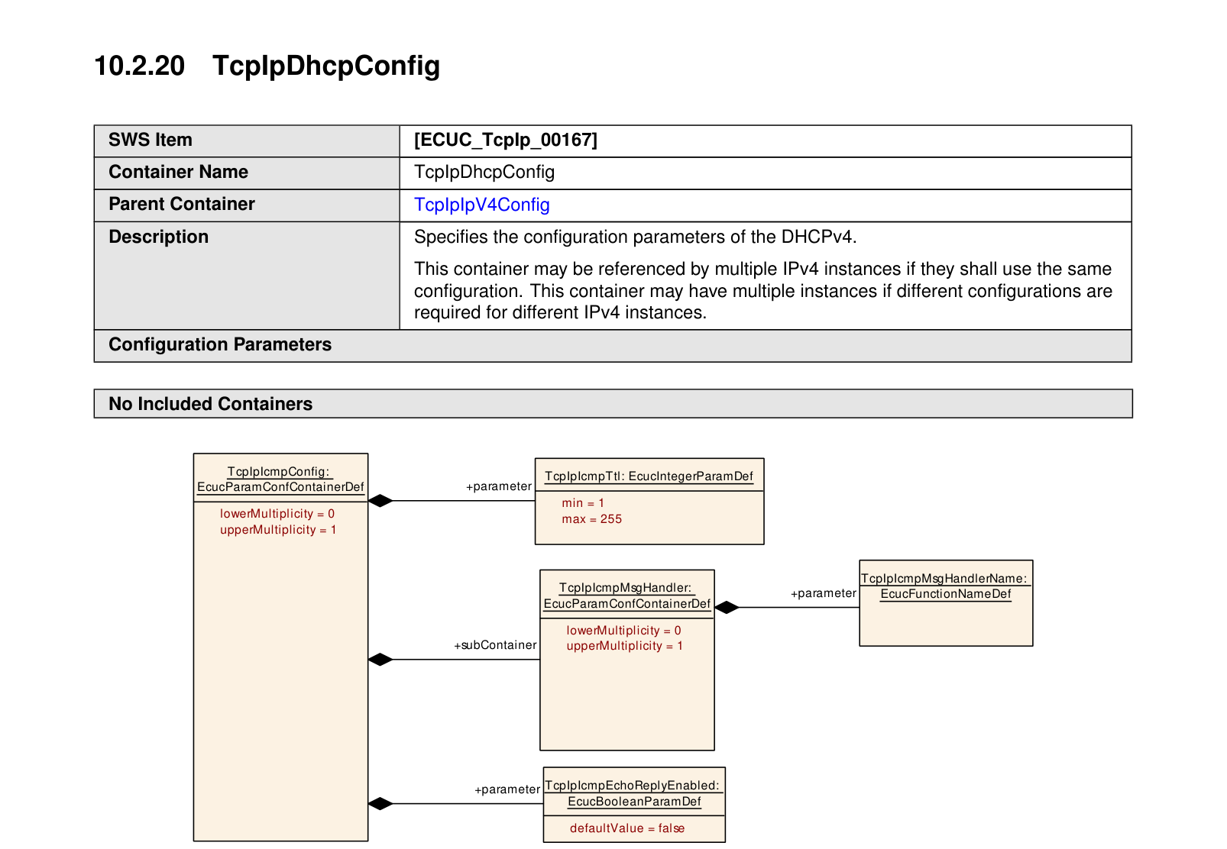Select 'Specifies the configuration parameters of the DHCPv4.' text
Viewport: 1227px width, 849px height.
tap(635, 237)
